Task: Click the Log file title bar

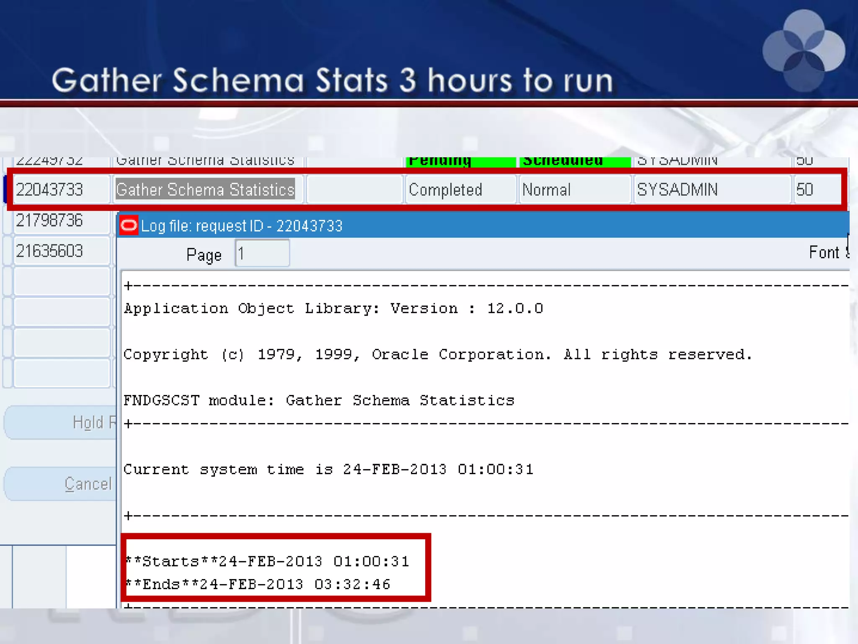Action: pyautogui.click(x=482, y=226)
